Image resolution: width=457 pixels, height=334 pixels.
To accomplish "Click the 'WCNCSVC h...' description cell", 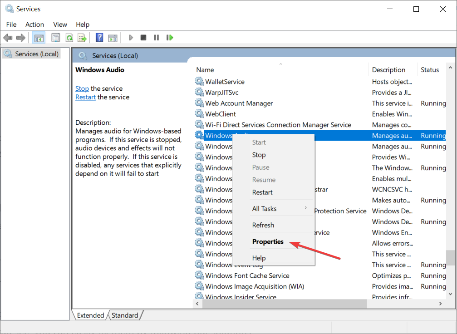I will click(392, 189).
